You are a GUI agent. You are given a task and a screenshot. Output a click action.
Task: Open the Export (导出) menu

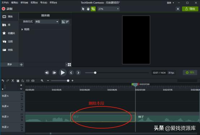[44, 3]
